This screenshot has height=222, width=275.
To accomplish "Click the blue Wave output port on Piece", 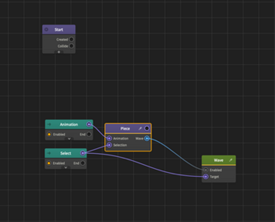I will (147, 138).
